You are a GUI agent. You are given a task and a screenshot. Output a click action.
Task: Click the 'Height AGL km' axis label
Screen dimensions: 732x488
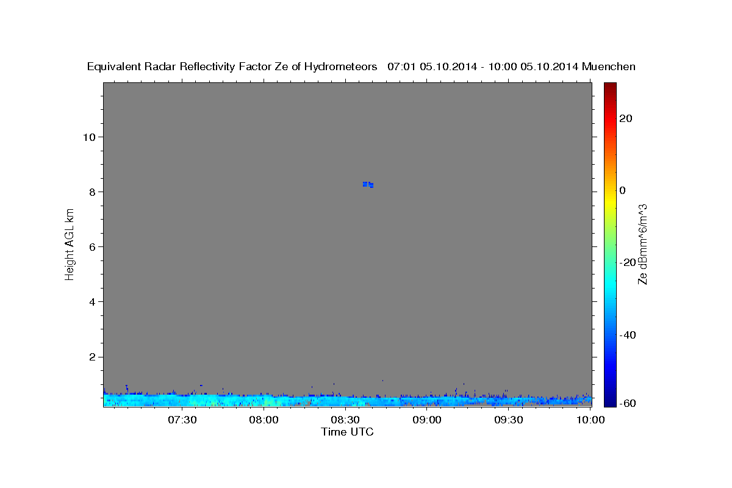70,244
